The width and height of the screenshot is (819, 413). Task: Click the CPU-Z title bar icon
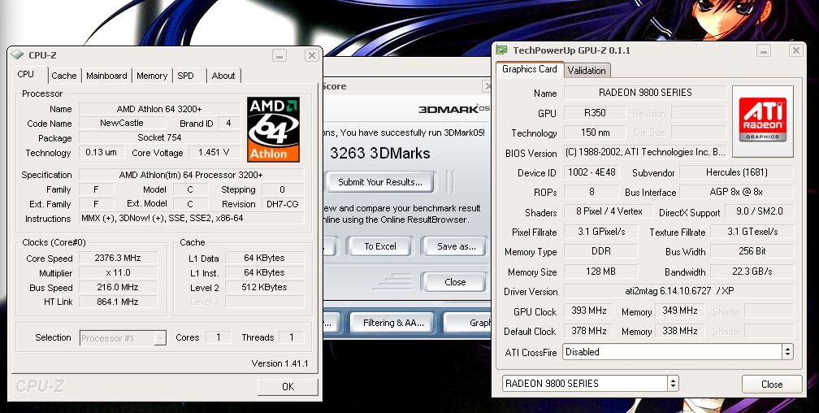coord(17,54)
